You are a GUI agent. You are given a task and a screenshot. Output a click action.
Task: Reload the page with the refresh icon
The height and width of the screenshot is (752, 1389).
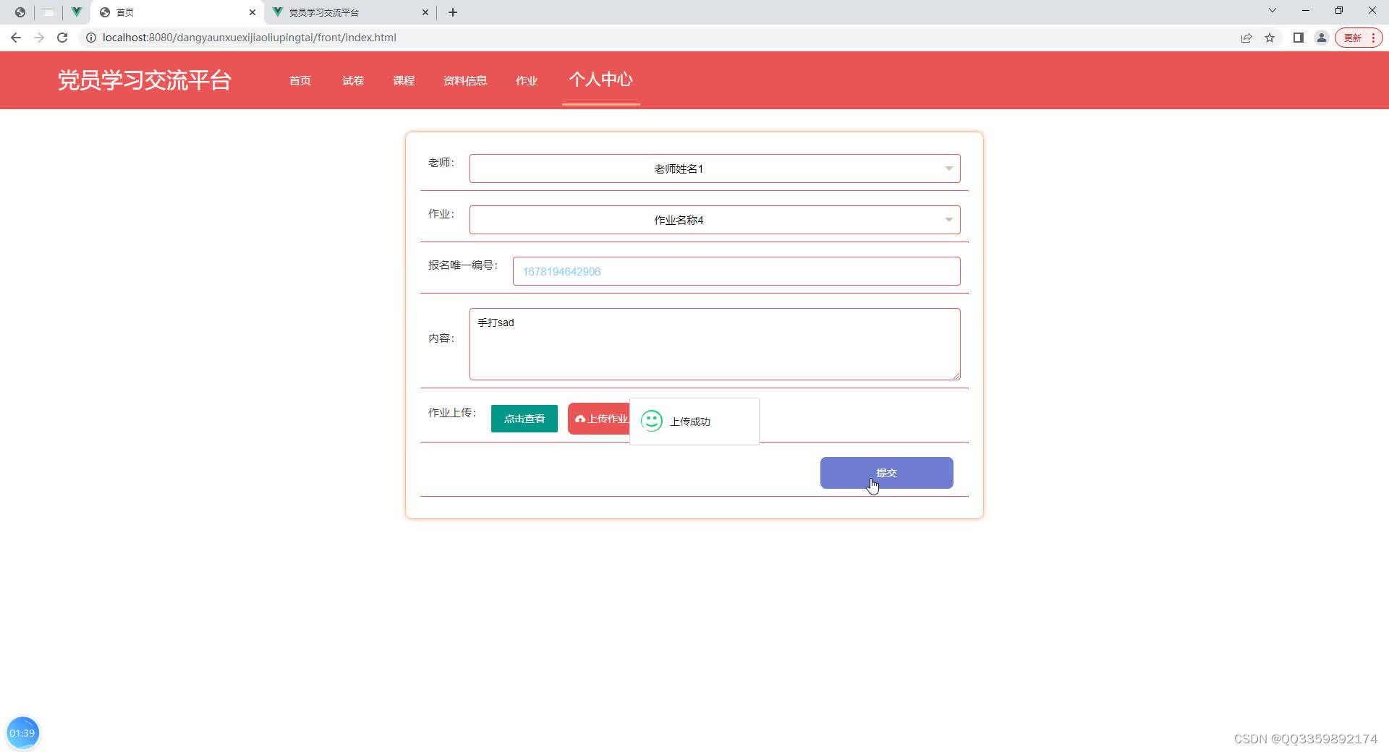[62, 38]
